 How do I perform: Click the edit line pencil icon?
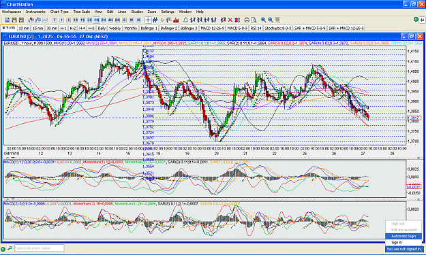click(224, 20)
